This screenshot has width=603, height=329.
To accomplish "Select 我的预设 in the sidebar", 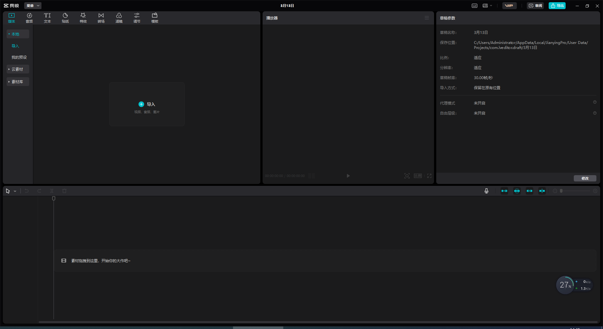I will click(x=19, y=57).
